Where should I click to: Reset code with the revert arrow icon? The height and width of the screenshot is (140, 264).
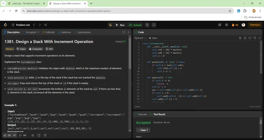255,38
